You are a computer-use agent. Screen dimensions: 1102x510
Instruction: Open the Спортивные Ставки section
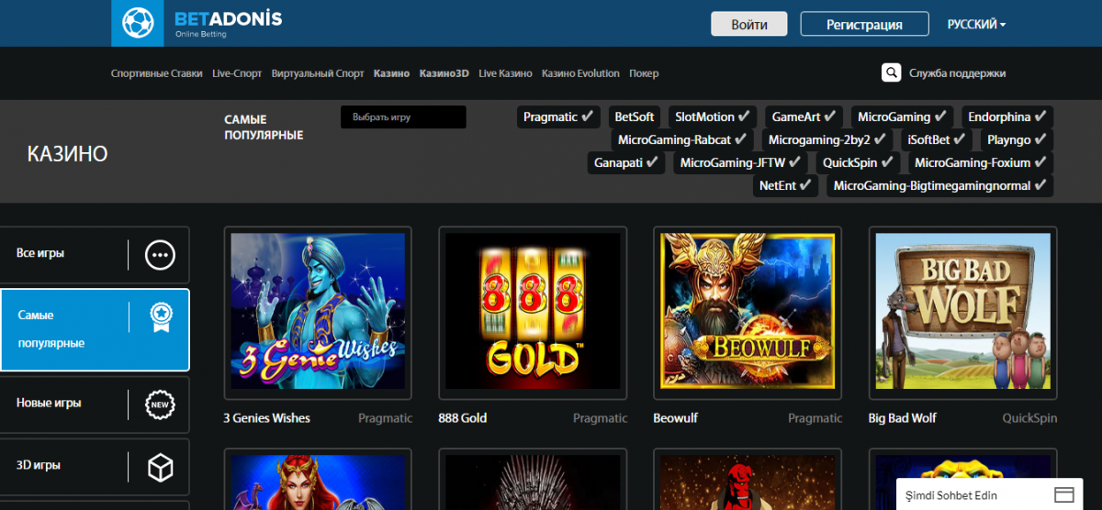click(x=157, y=73)
